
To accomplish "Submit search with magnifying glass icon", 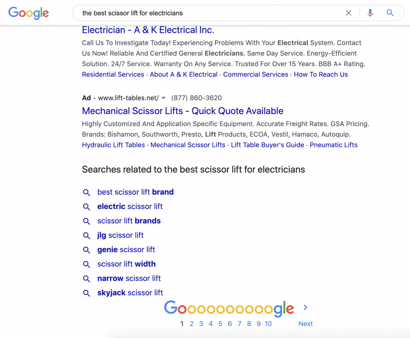I will 390,13.
